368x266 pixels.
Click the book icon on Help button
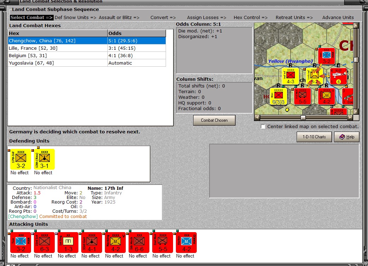342,137
